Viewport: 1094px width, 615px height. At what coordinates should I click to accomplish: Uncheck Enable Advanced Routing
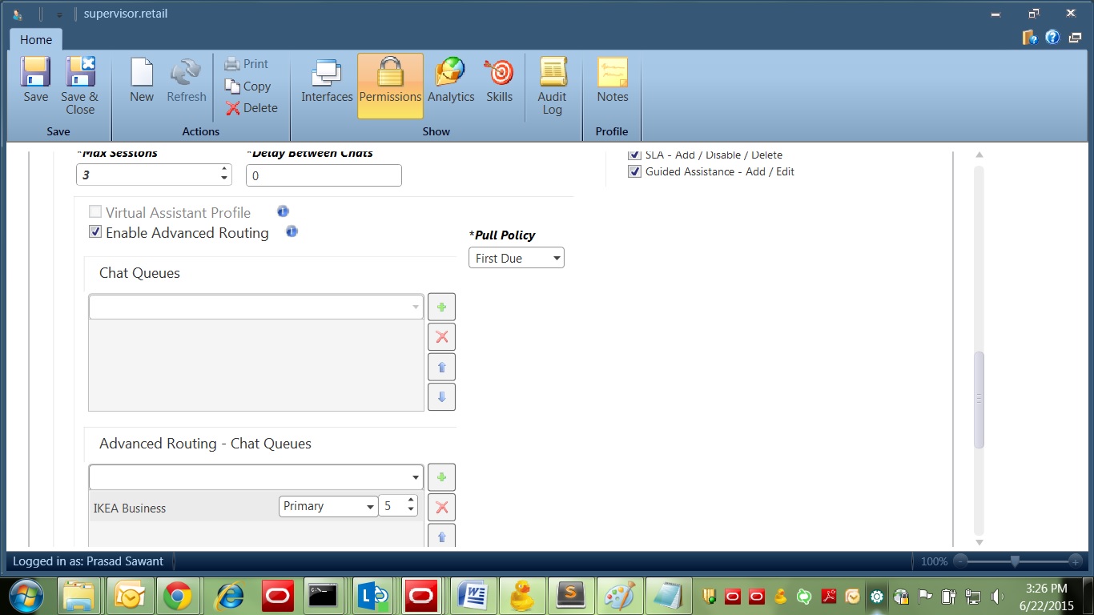click(95, 232)
